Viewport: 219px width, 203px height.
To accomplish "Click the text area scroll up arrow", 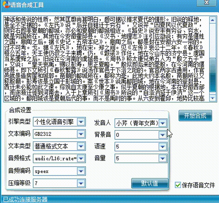I will [212, 20].
